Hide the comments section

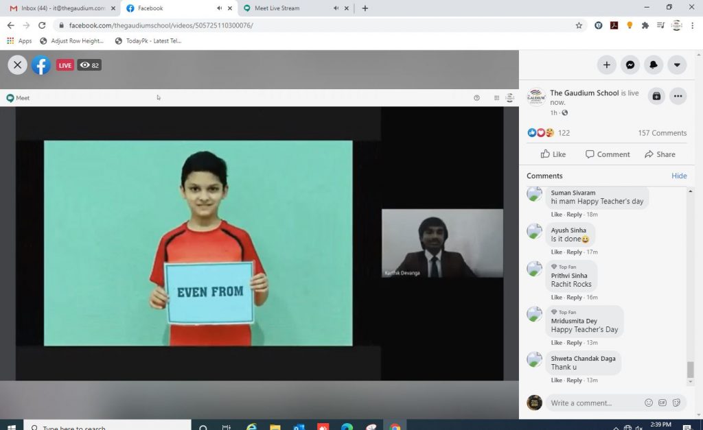(678, 176)
